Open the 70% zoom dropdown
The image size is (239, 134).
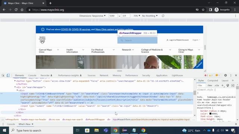tap(137, 16)
